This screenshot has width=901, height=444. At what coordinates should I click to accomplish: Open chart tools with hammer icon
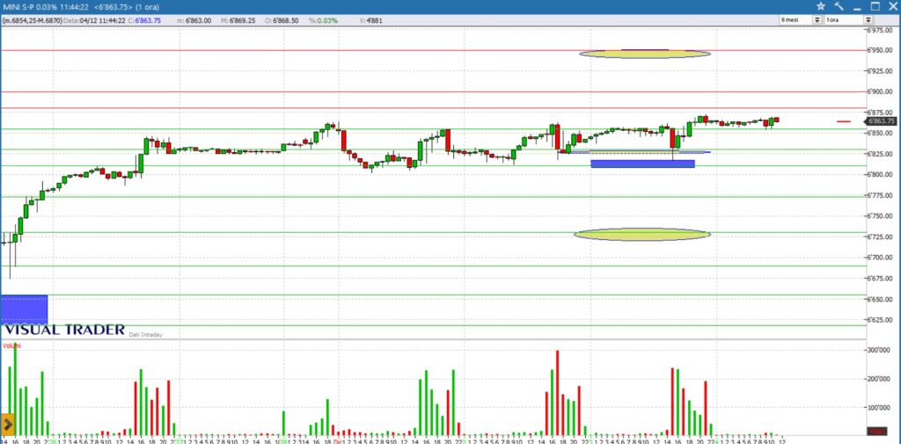click(839, 6)
